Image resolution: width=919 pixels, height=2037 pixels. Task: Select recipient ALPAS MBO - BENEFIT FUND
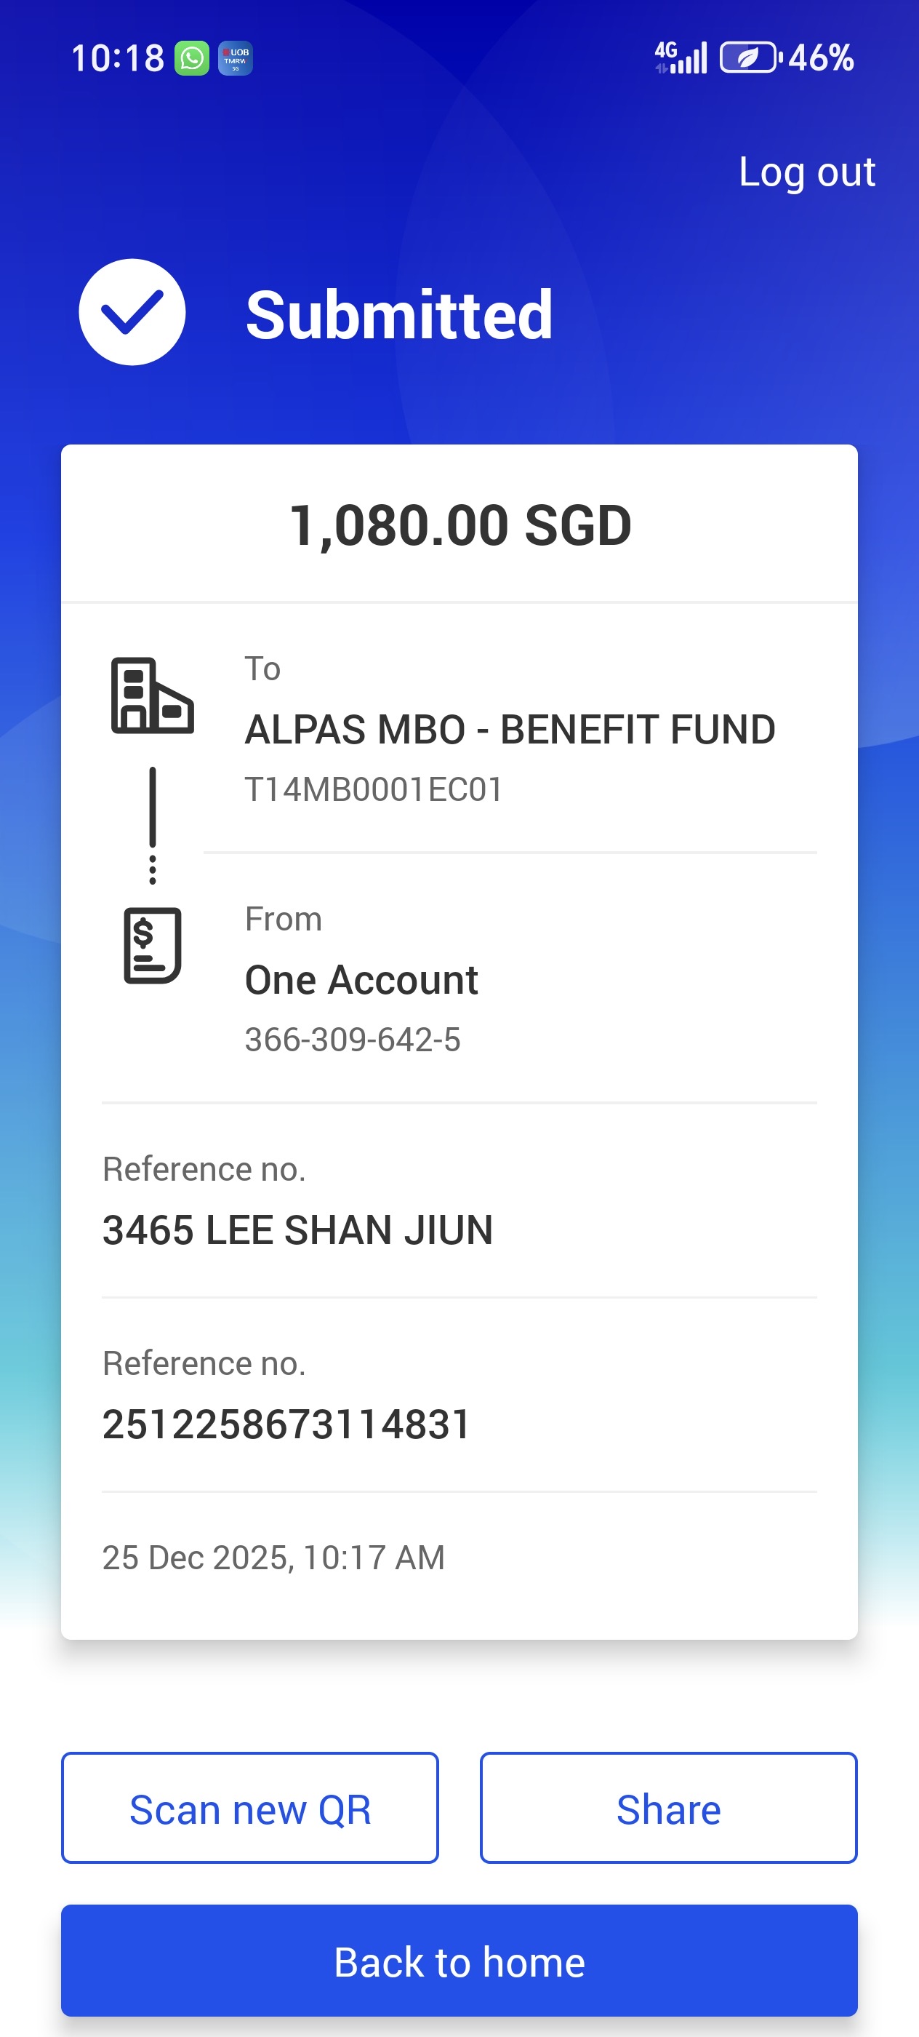pyautogui.click(x=510, y=729)
